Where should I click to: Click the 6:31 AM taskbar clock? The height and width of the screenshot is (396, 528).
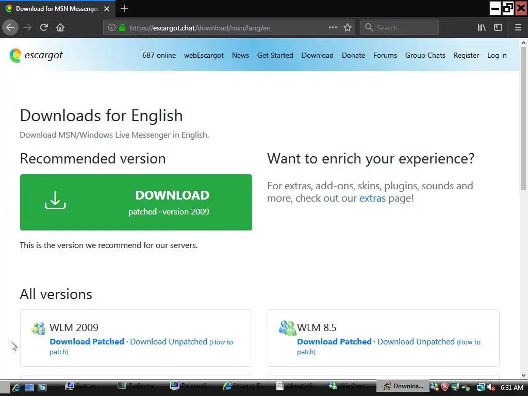[x=512, y=388]
